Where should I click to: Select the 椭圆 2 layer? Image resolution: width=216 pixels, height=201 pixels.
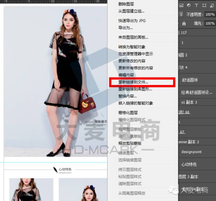[197, 55]
